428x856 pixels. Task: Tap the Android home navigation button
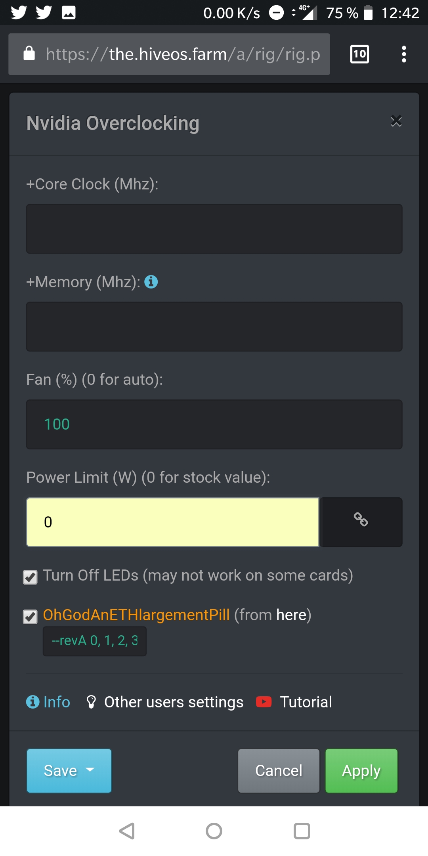(x=214, y=831)
